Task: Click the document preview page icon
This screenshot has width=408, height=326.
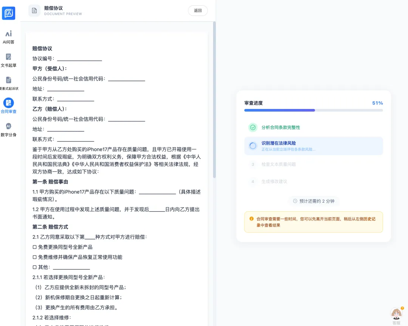Action: click(34, 11)
